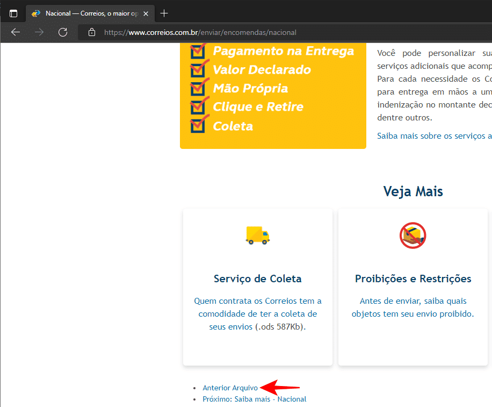
Task: Click the prohibited package icon
Action: click(x=413, y=235)
